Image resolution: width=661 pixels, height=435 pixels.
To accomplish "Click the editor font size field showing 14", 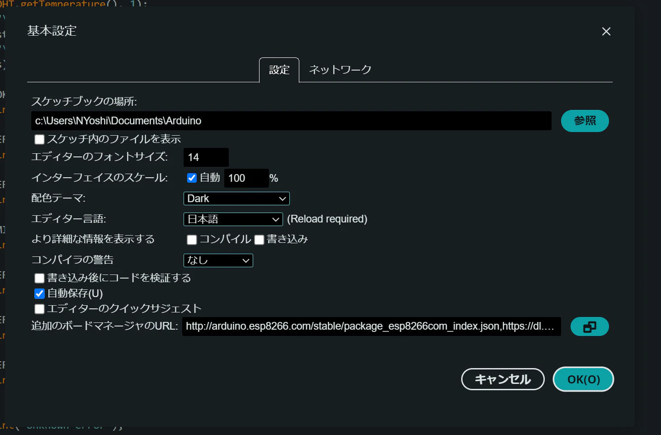I will (x=206, y=157).
